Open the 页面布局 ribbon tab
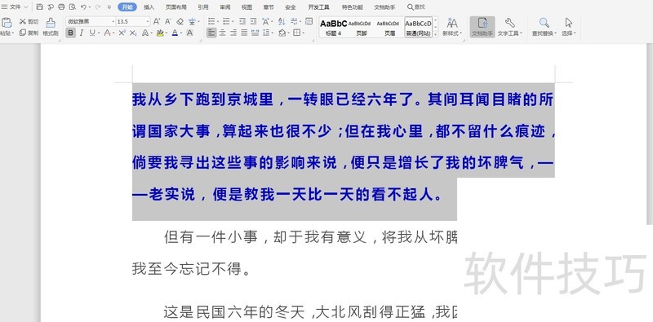The height and width of the screenshot is (322, 653). [x=175, y=7]
